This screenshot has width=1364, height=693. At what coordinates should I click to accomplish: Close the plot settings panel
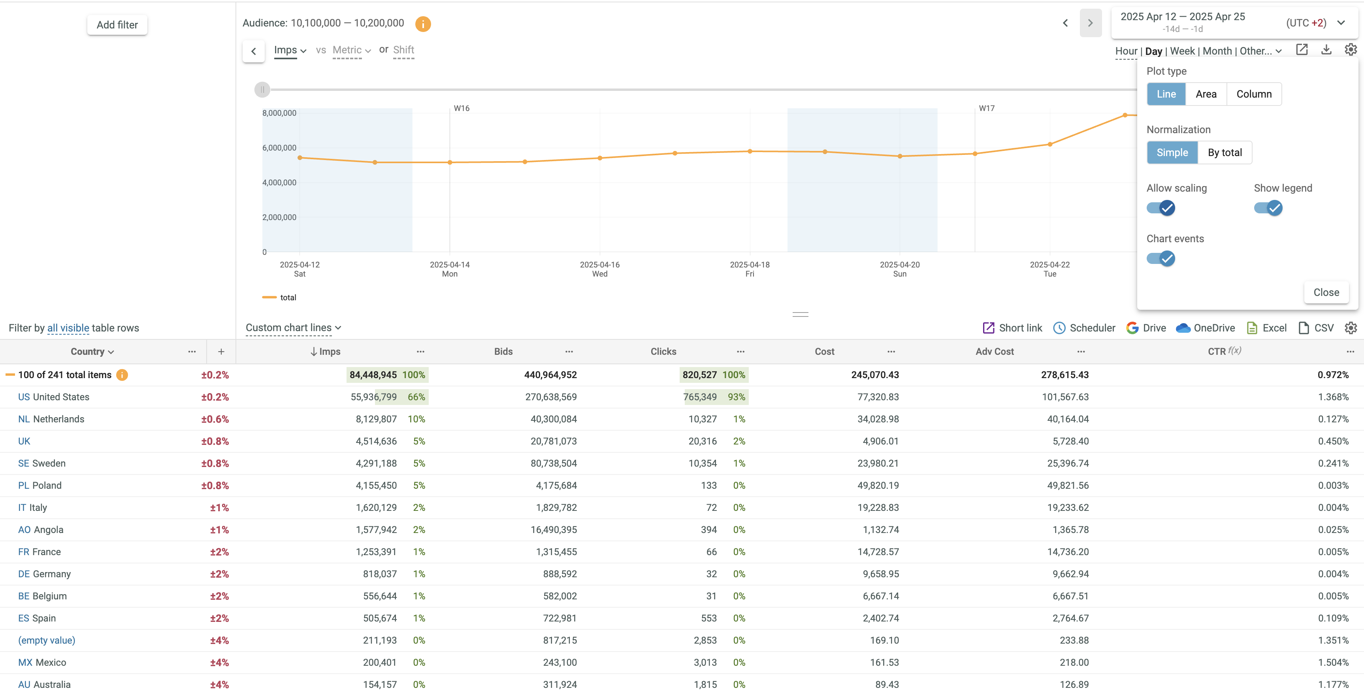[1325, 293]
